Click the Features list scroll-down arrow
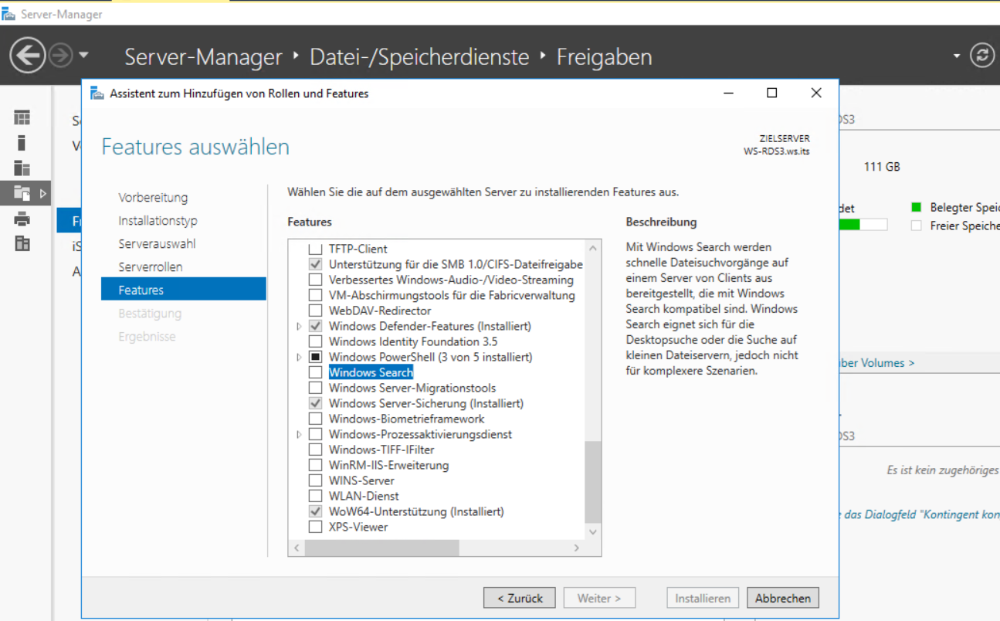This screenshot has width=1000, height=621. click(x=592, y=531)
